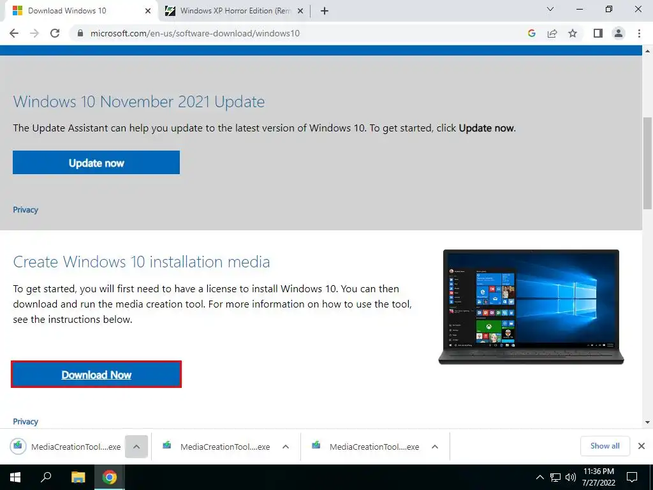The height and width of the screenshot is (490, 653).
Task: Open first MediaCreationTool download item
Action: pos(66,447)
